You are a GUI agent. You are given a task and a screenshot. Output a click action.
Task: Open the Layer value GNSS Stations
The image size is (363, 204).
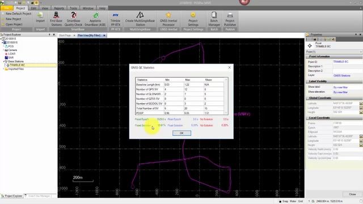pyautogui.click(x=341, y=75)
